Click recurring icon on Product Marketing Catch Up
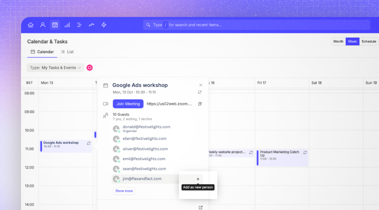The image size is (379, 210). tap(305, 152)
